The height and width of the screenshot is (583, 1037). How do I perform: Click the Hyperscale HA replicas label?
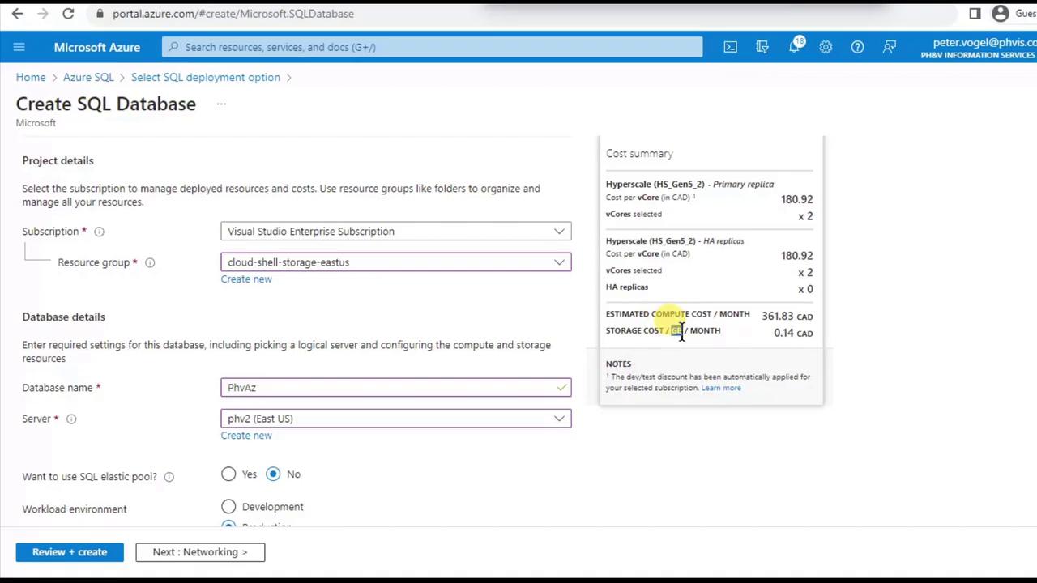tap(675, 241)
